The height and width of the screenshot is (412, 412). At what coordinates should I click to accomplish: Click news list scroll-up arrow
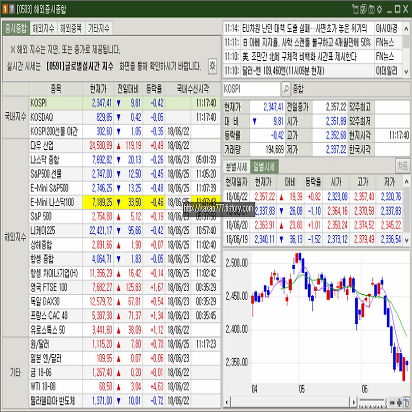pos(406,28)
